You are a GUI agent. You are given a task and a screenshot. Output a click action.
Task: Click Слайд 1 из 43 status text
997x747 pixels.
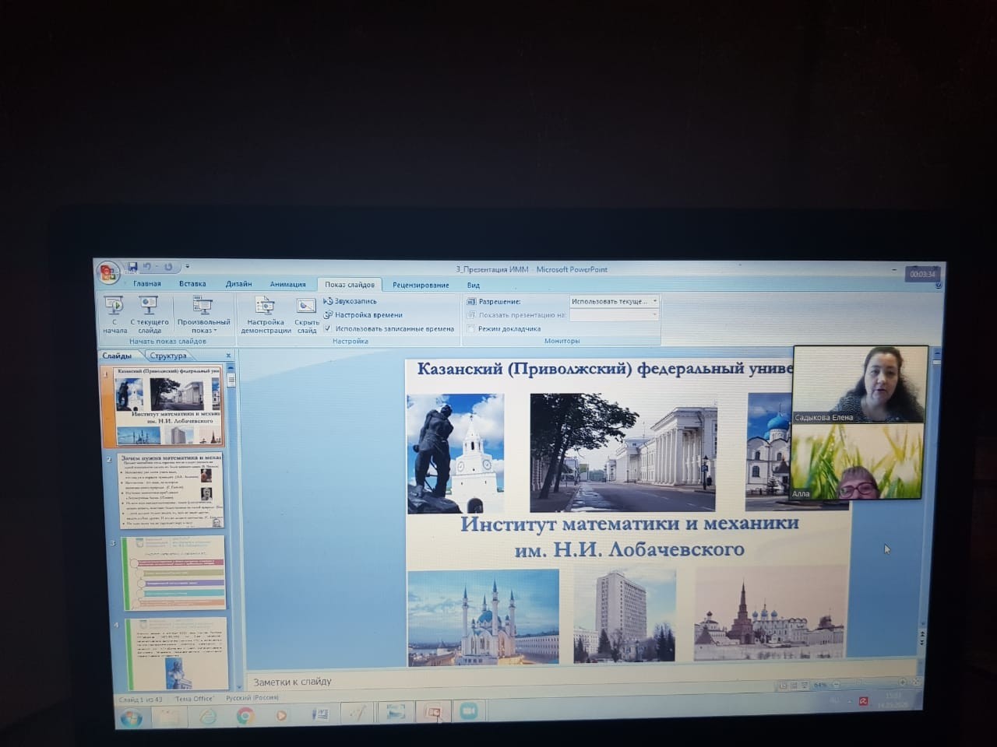point(142,699)
